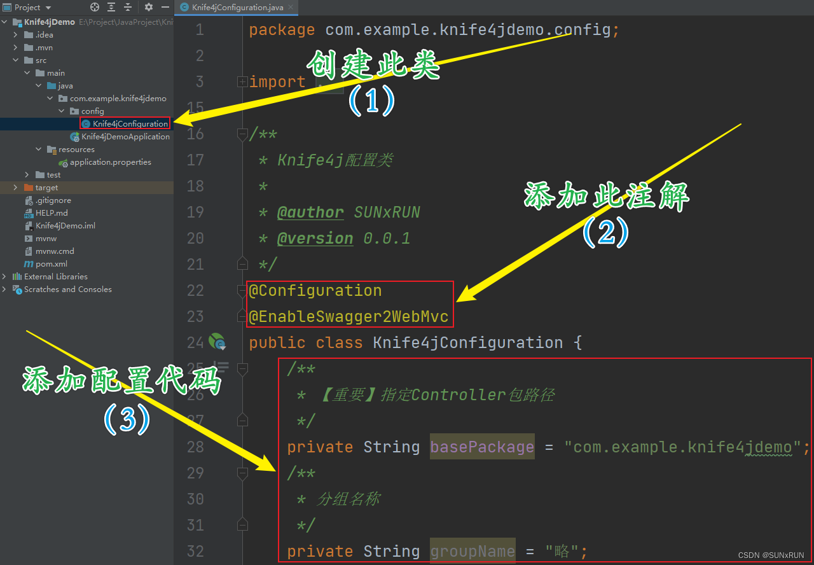This screenshot has height=565, width=814.
Task: Click the Maven 'm' icon of pom.xml
Action: pyautogui.click(x=29, y=264)
